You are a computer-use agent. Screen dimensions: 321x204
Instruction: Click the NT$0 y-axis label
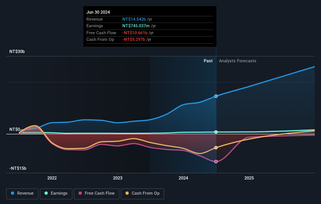point(15,129)
